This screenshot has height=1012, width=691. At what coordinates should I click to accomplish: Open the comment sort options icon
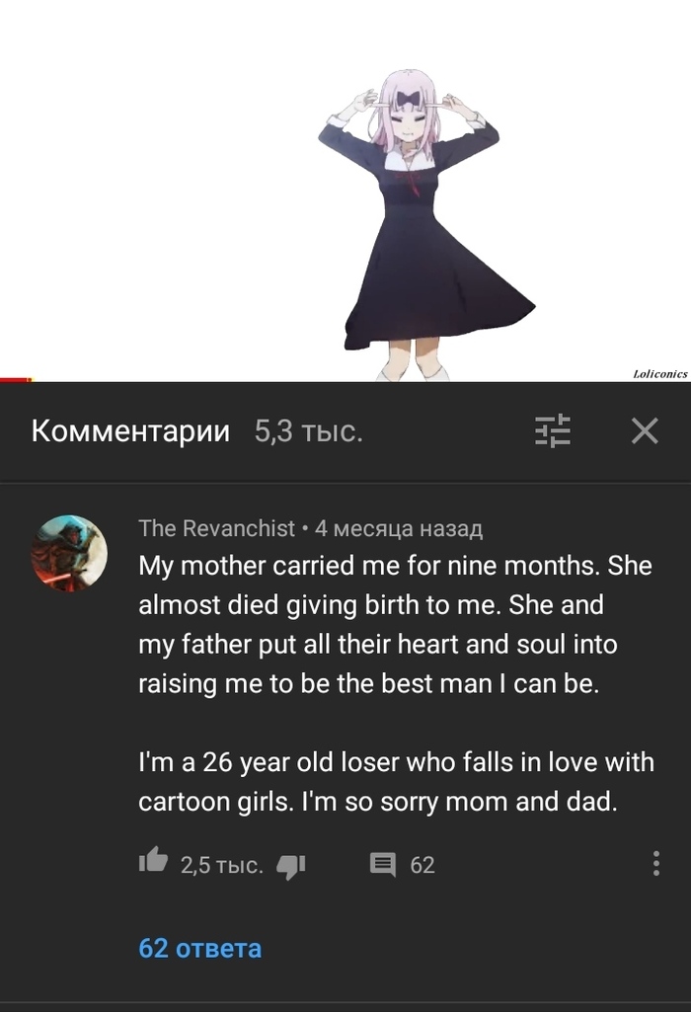pyautogui.click(x=553, y=430)
